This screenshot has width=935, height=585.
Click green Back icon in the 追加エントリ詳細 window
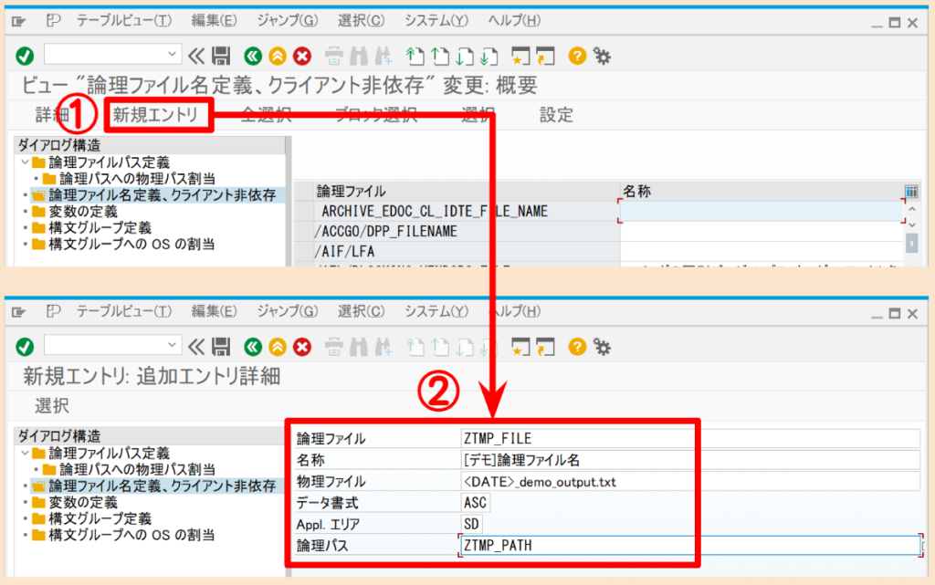point(254,346)
